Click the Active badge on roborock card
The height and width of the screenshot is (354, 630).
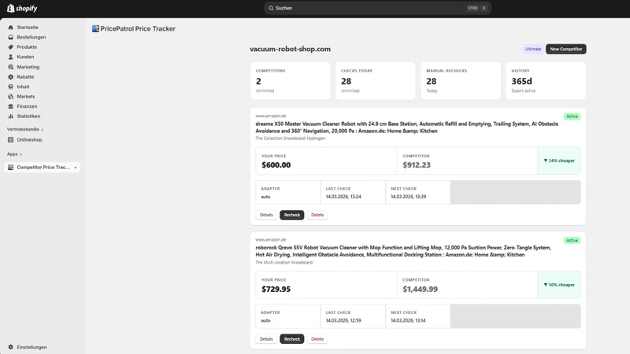pos(572,241)
